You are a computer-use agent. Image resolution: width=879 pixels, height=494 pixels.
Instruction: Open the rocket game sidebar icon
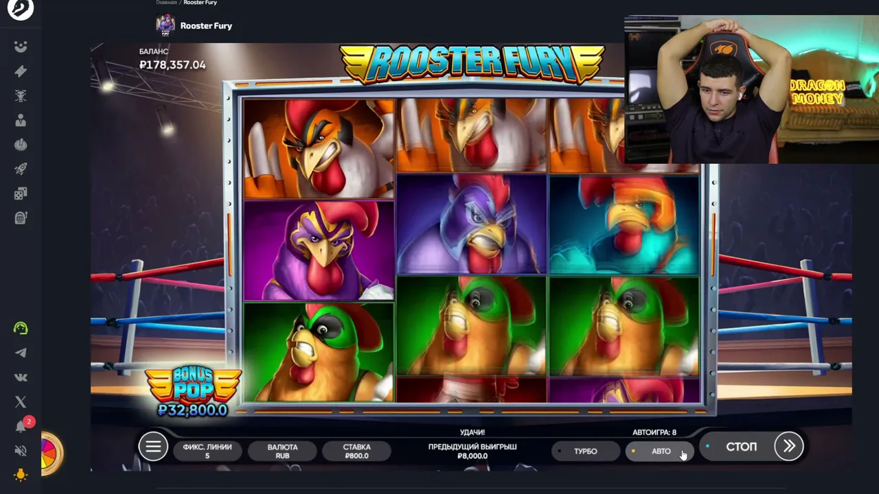pyautogui.click(x=21, y=169)
